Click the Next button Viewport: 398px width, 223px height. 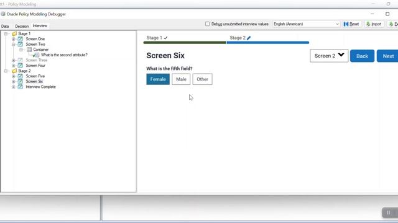pyautogui.click(x=388, y=56)
